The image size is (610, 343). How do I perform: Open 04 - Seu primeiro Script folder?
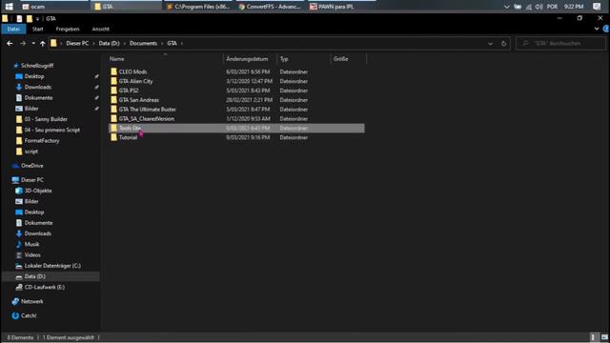tap(52, 130)
